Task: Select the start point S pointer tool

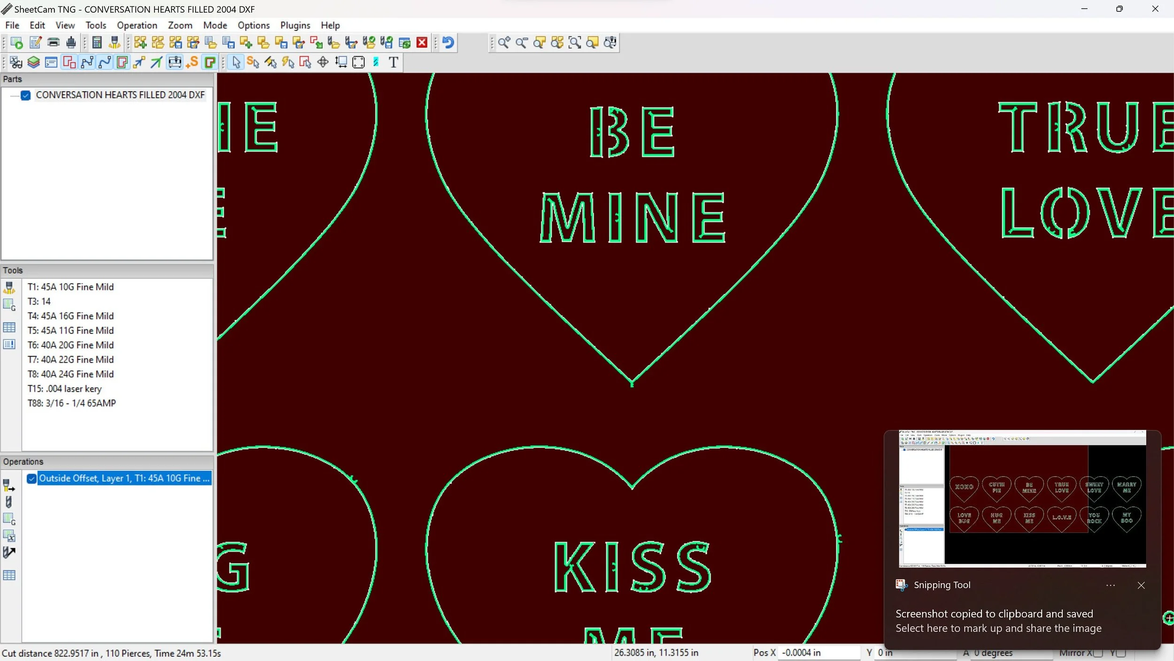Action: tap(253, 62)
